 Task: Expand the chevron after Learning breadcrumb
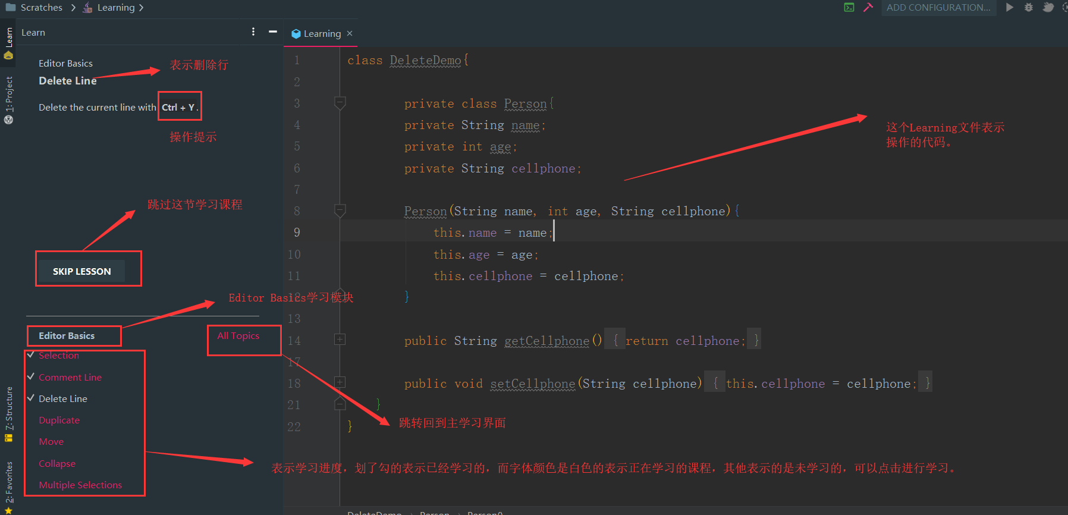(141, 8)
